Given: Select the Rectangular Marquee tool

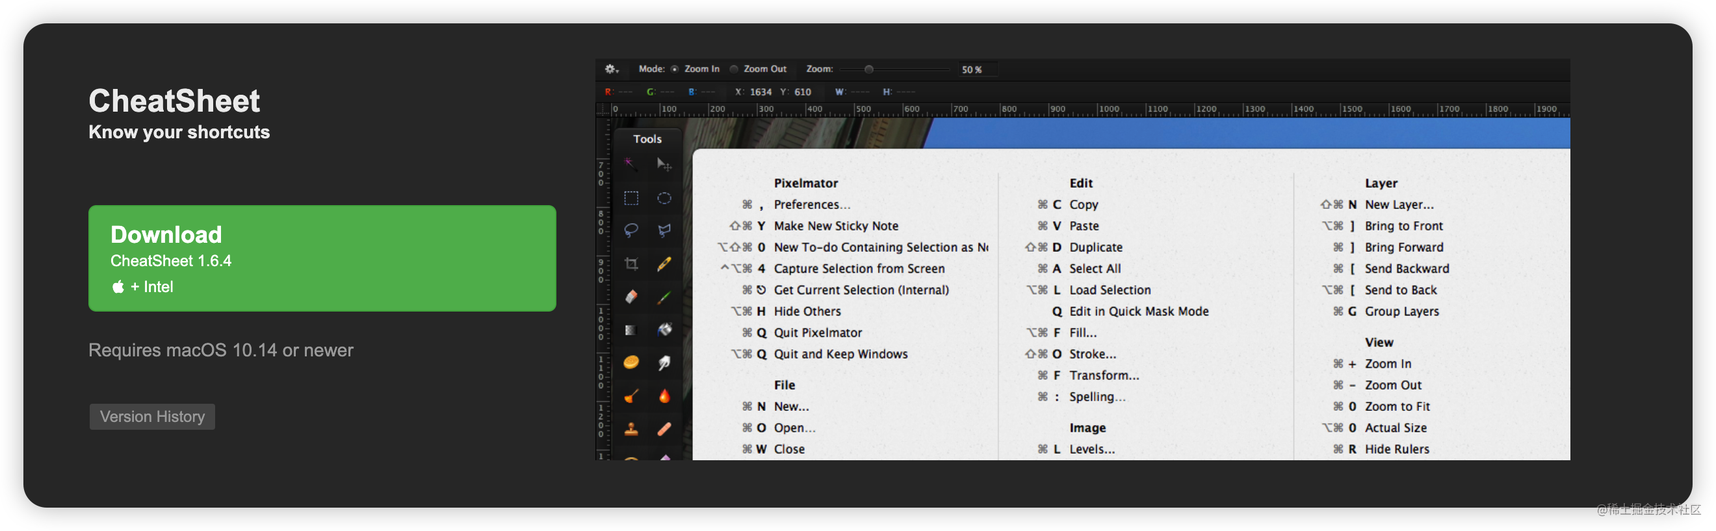Looking at the screenshot, I should [x=630, y=197].
